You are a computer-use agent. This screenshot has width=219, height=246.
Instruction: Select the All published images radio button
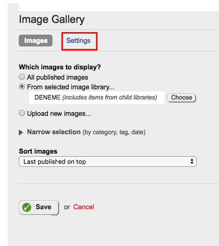(22, 77)
